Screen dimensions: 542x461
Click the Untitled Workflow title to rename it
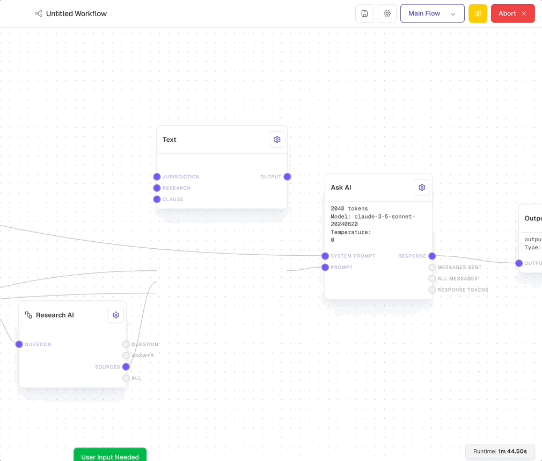click(77, 13)
